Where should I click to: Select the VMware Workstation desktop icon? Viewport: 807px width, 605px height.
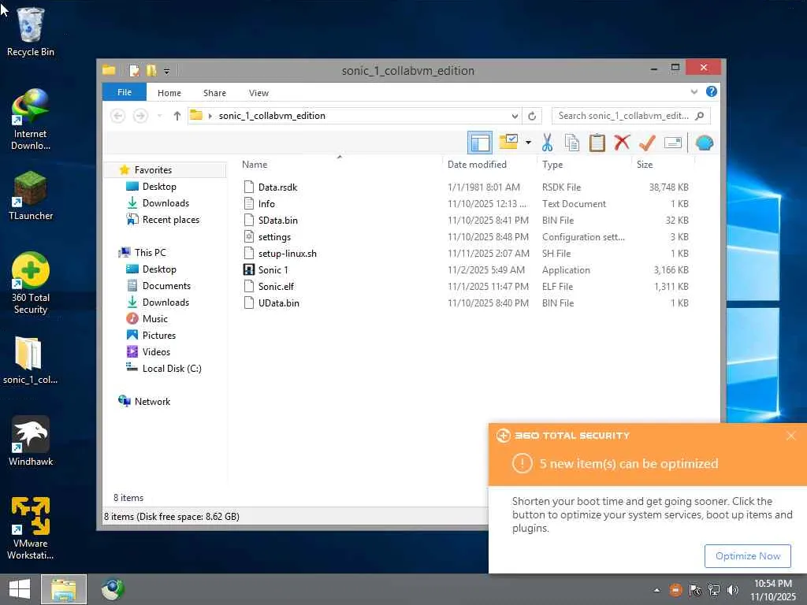(x=31, y=529)
